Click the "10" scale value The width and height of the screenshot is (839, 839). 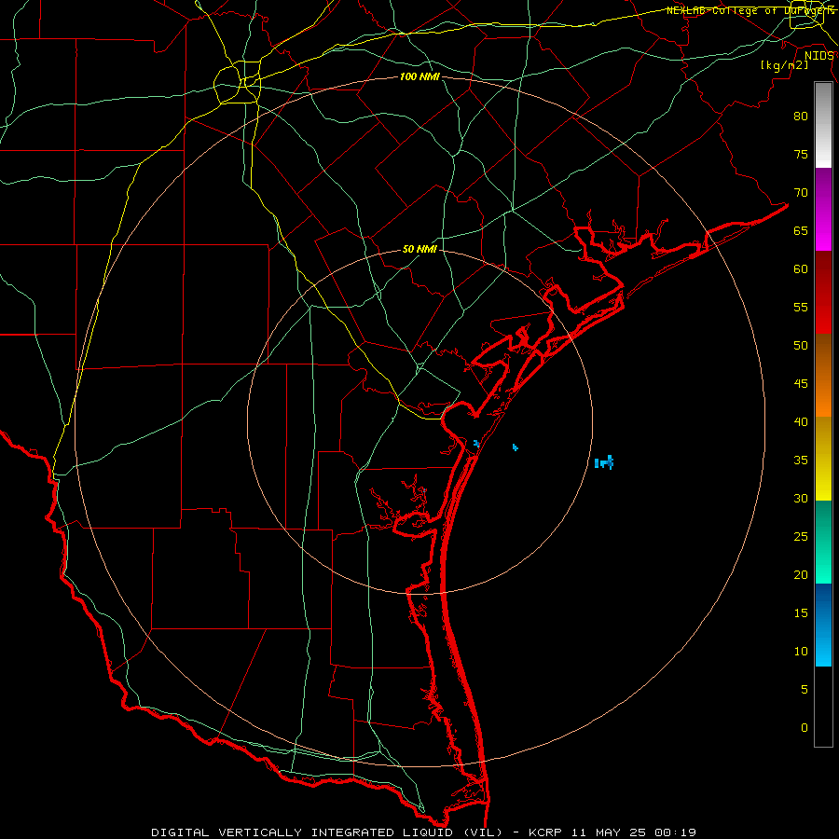[x=801, y=652]
